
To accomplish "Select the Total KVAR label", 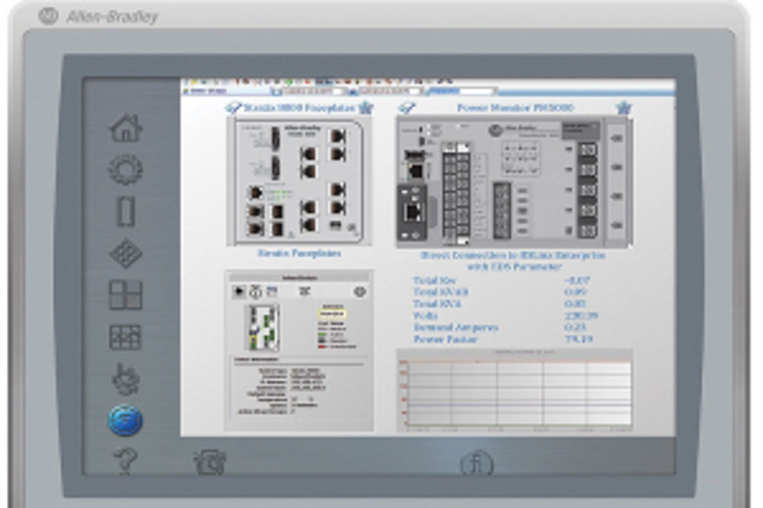I will 441,292.
